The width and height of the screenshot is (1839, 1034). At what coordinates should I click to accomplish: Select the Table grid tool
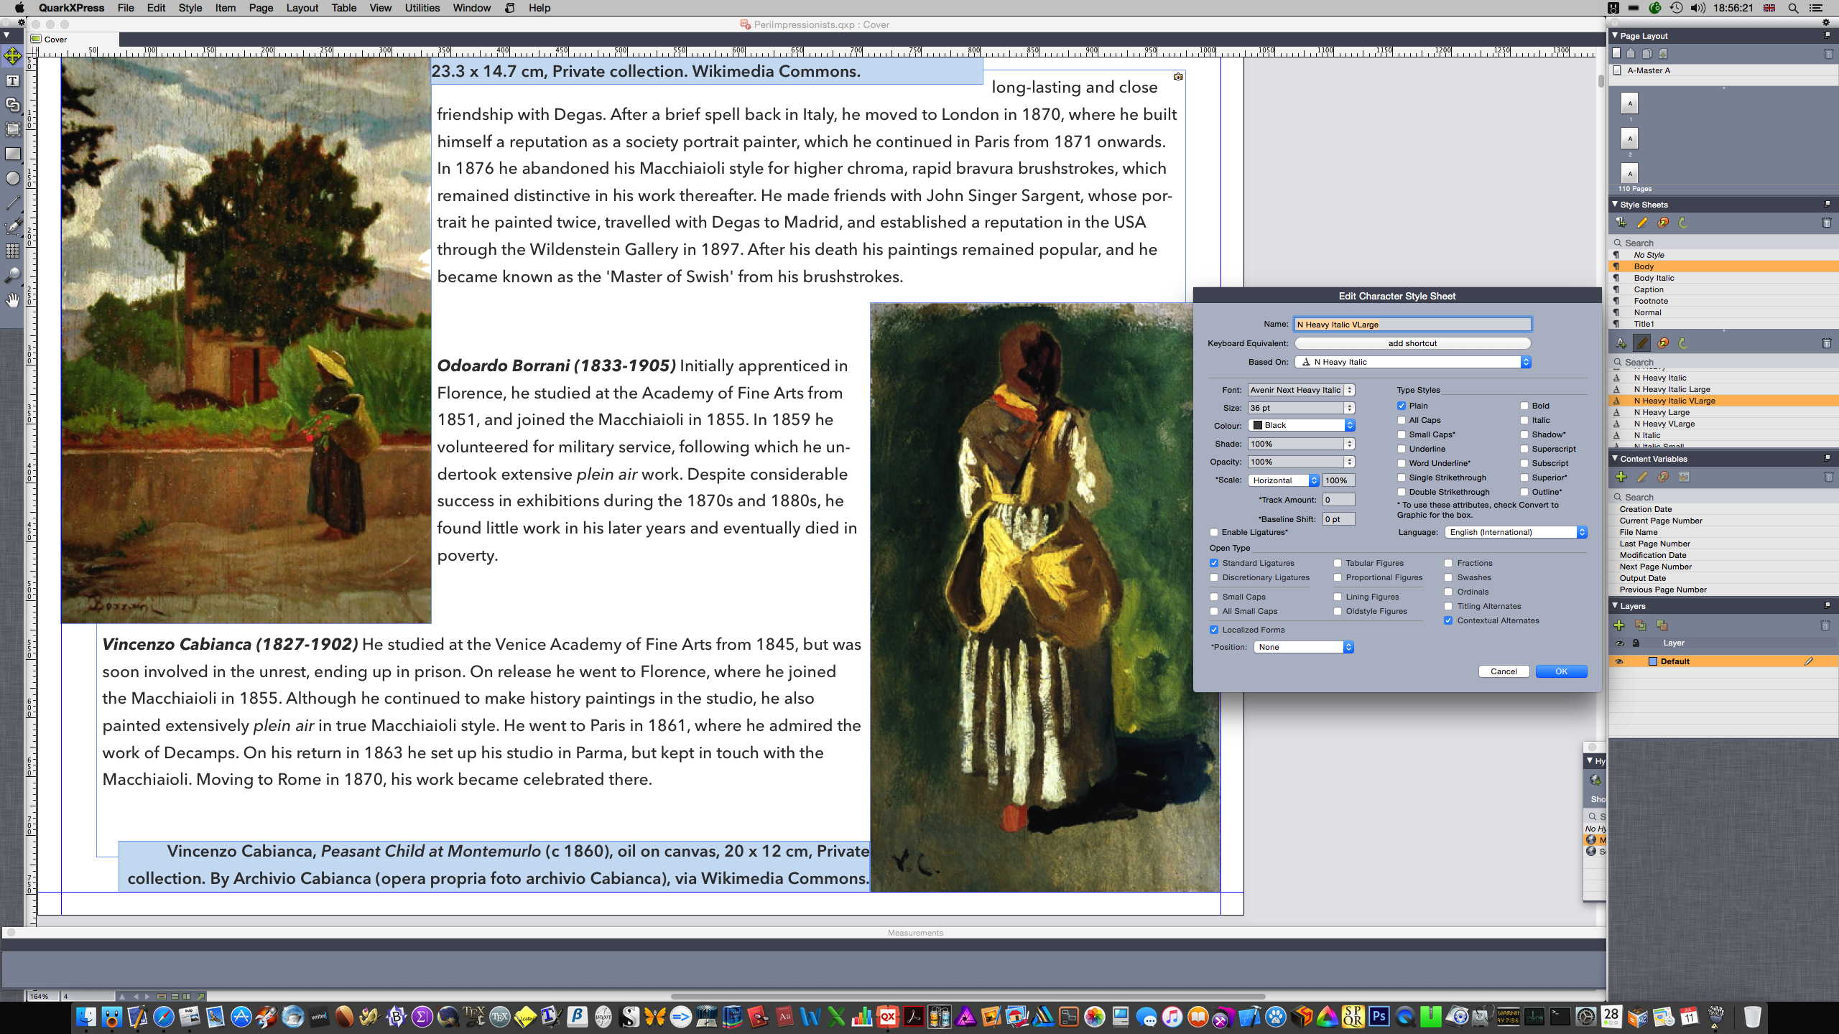[x=13, y=251]
